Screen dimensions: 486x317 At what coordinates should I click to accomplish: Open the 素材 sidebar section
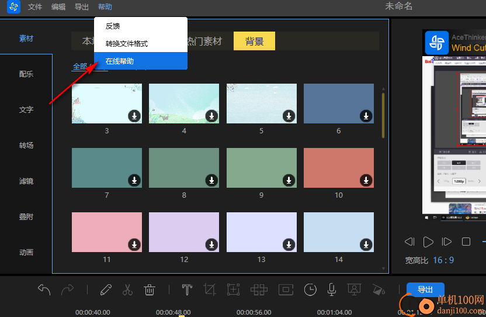[x=26, y=39]
